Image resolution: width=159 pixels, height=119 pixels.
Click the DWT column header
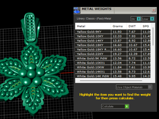tap(134, 26)
